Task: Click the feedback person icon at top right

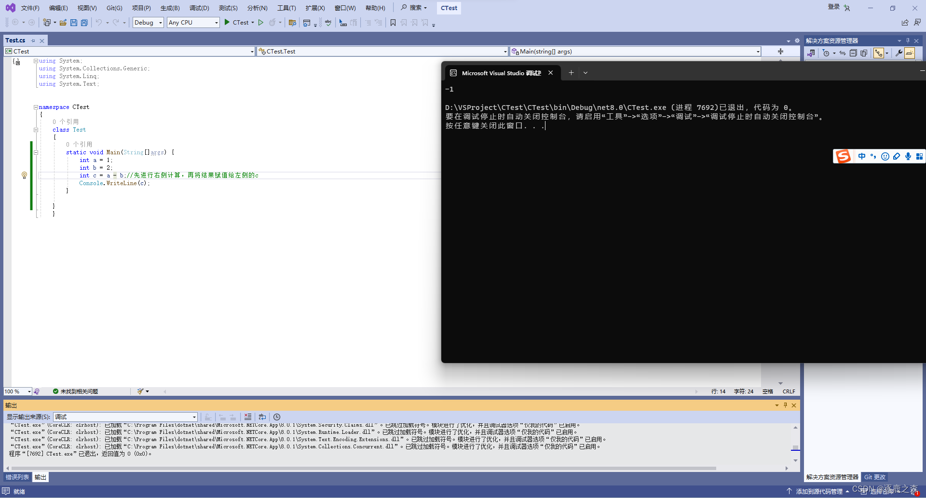Action: pos(917,23)
